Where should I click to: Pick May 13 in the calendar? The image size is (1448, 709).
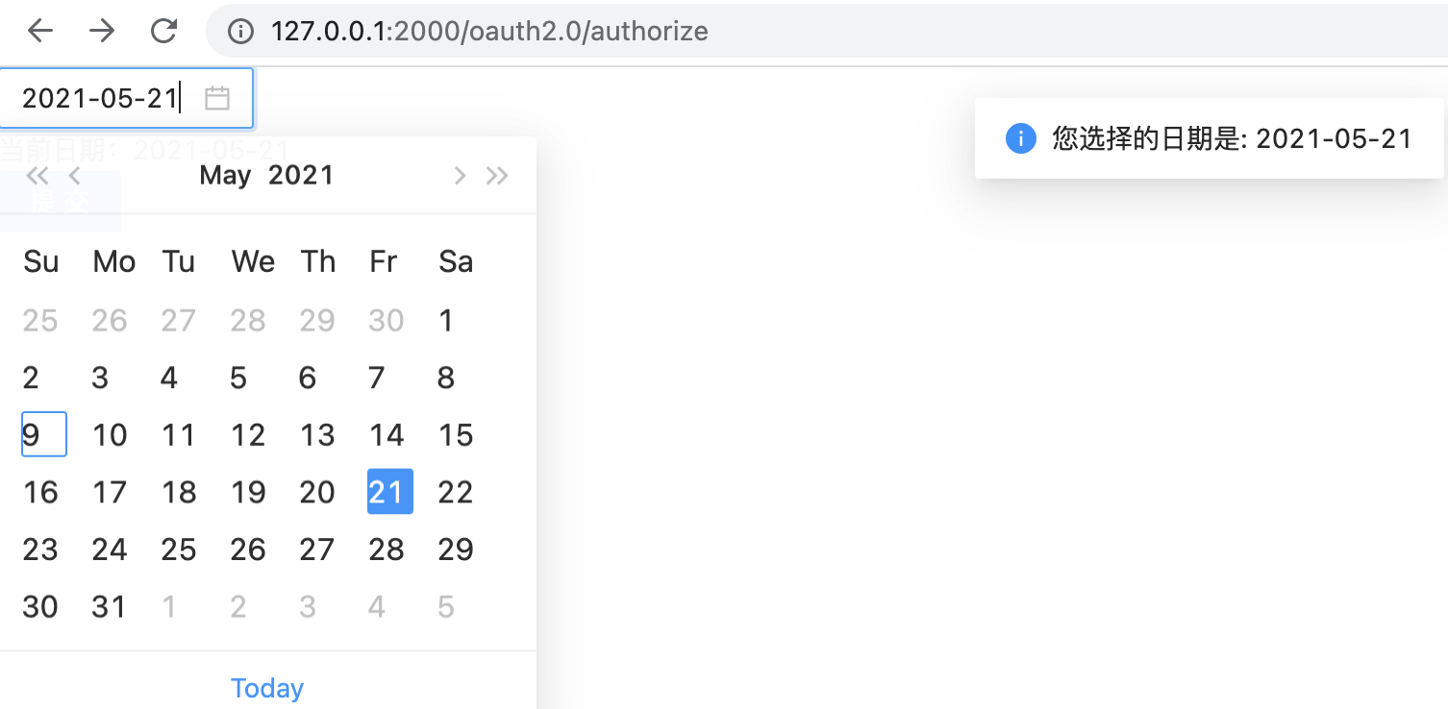[x=317, y=435]
